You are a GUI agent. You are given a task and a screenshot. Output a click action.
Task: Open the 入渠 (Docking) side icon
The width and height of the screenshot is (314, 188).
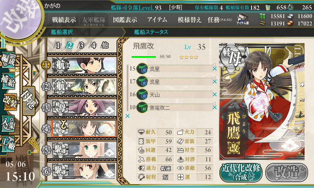[8, 124]
